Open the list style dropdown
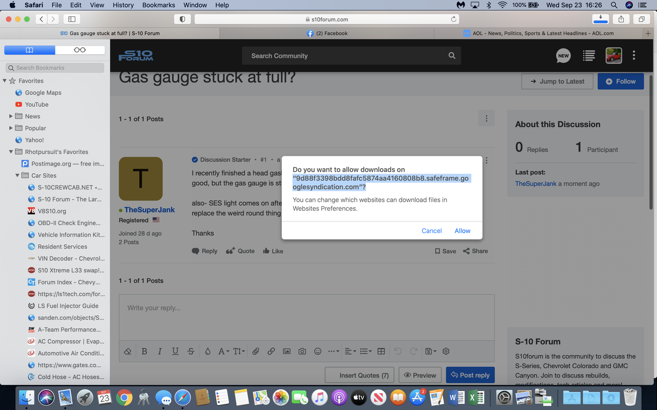Viewport: 657px width, 410px height. pos(365,351)
